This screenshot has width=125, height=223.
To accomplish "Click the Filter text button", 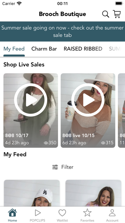I will (x=67, y=167).
